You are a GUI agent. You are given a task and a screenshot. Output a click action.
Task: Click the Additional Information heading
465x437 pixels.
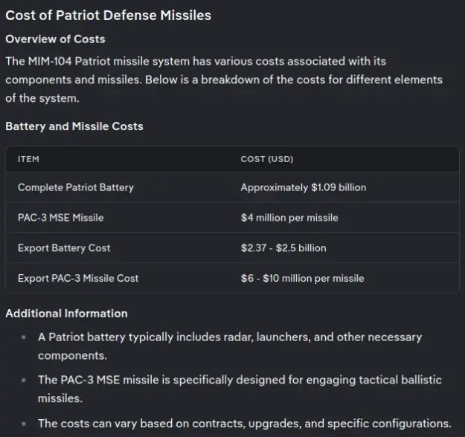66,314
